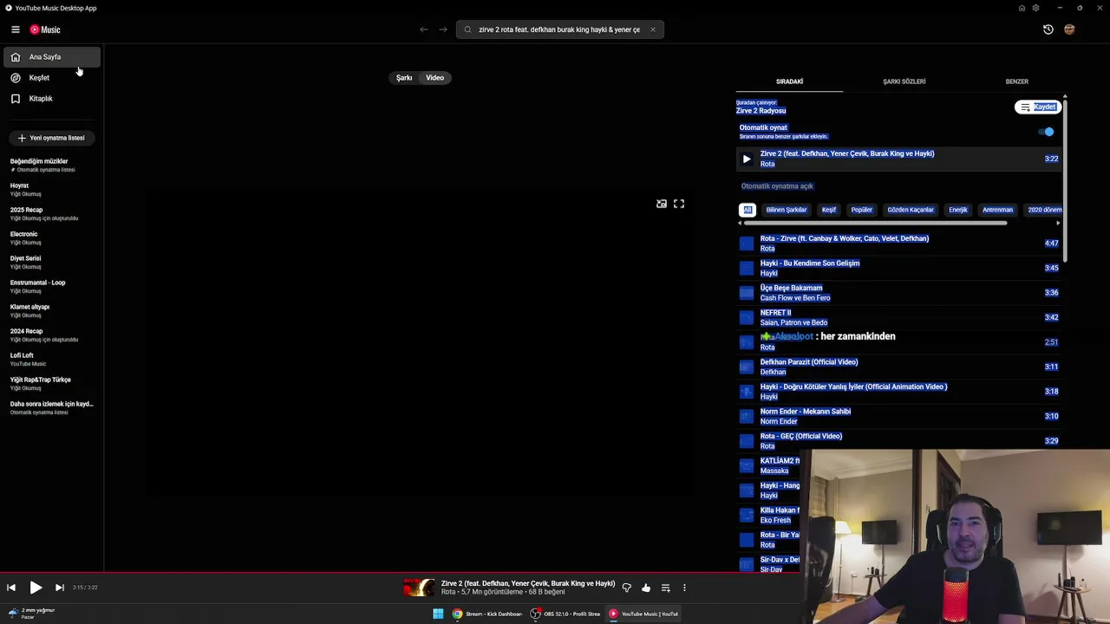Create a new playlist with Yeni oynatma listesi
The height and width of the screenshot is (624, 1110).
click(x=51, y=138)
